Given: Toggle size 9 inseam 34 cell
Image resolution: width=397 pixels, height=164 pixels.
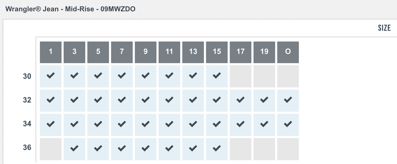Looking at the screenshot, I should click(x=146, y=124).
